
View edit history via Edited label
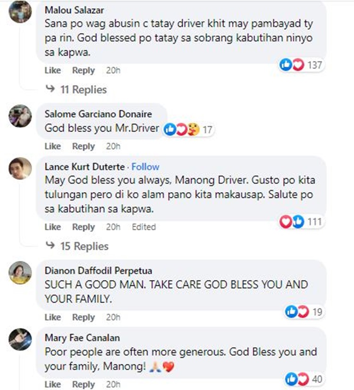(x=144, y=227)
